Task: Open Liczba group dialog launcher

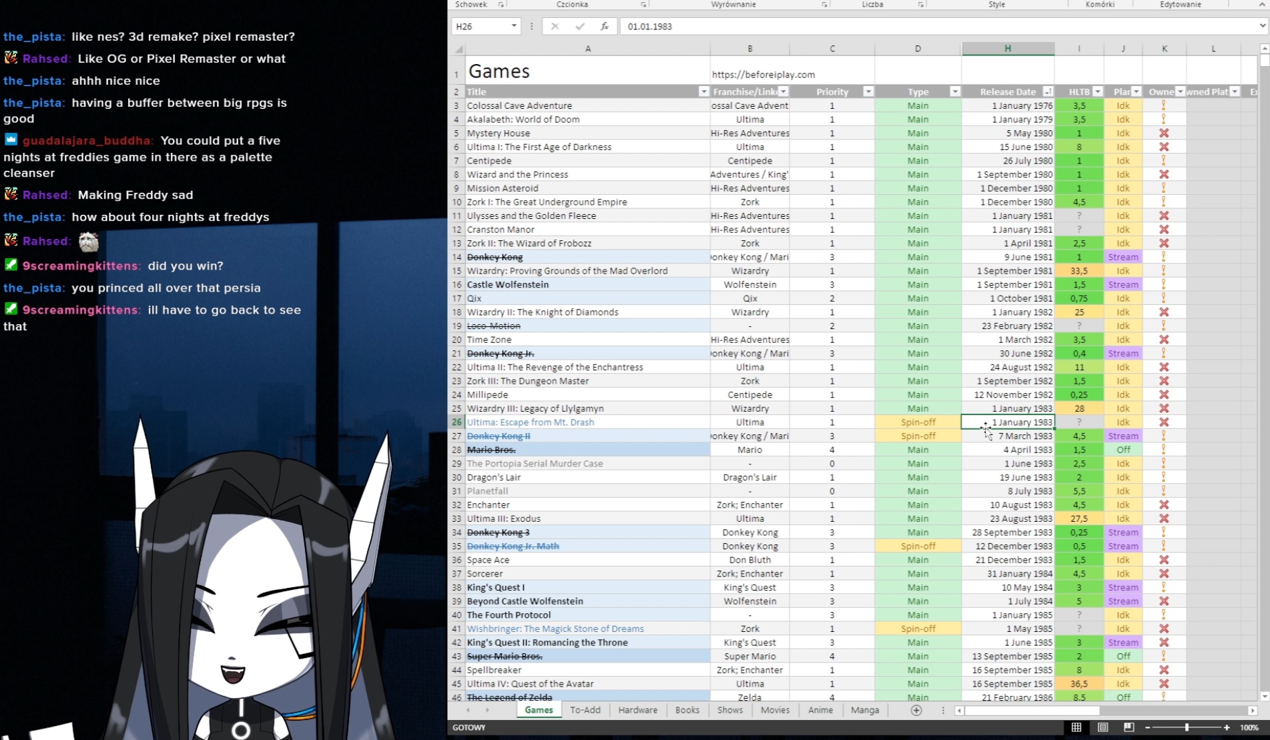Action: pyautogui.click(x=920, y=5)
